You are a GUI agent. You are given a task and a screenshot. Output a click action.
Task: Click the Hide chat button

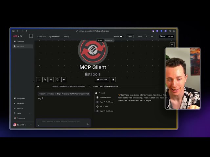[102, 79]
